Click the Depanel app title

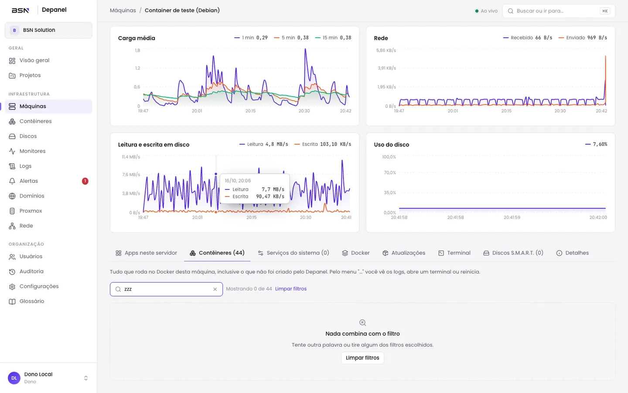coord(54,10)
